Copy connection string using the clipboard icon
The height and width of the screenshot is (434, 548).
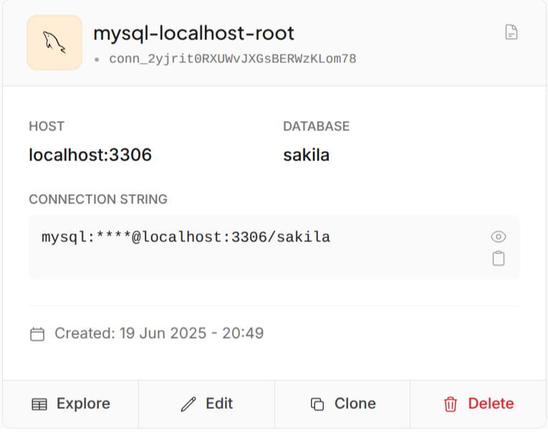[499, 259]
